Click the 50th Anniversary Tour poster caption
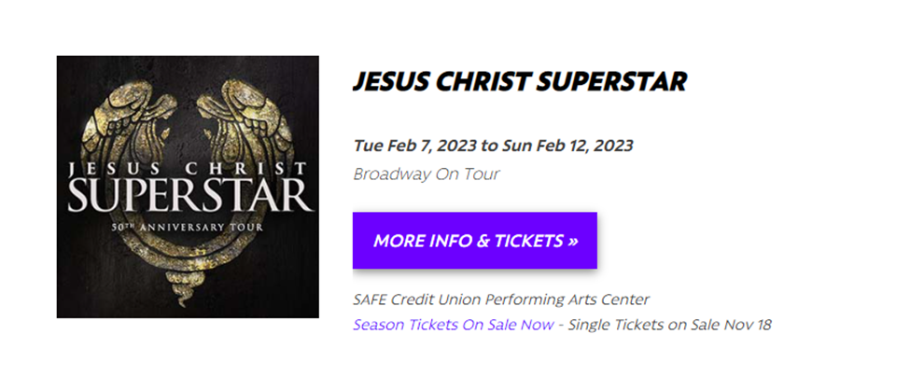Screen dimensions: 910x376 (188, 228)
